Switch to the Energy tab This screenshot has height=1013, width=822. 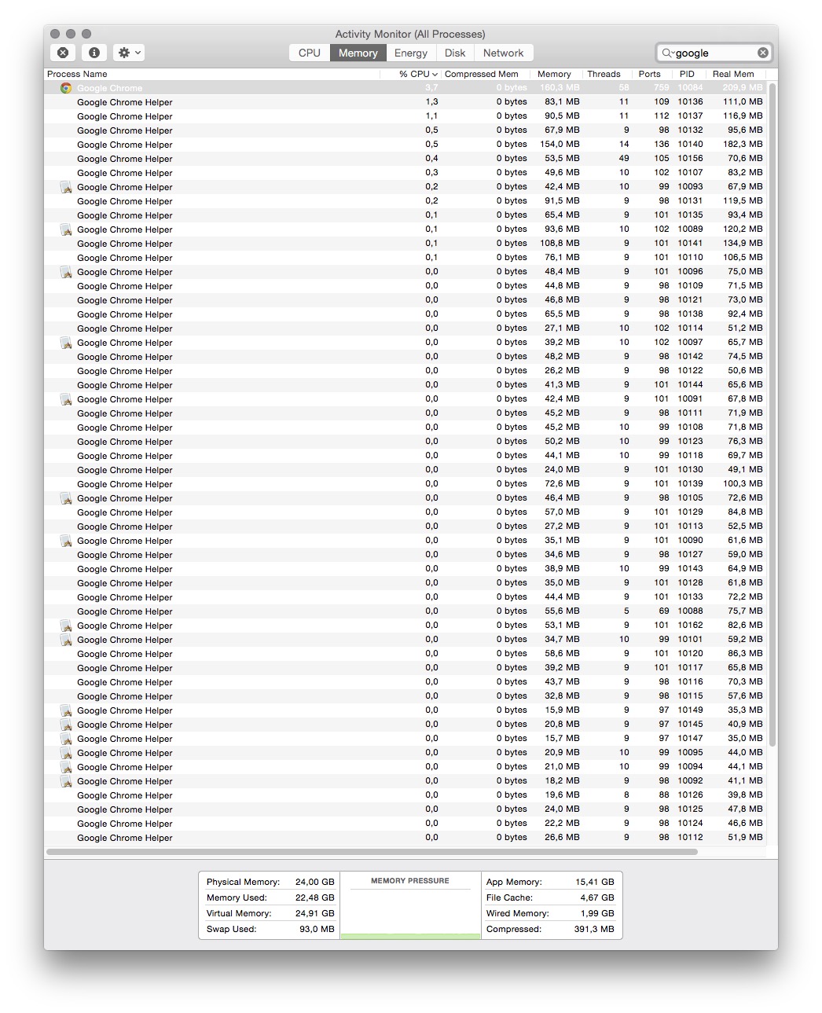click(411, 53)
